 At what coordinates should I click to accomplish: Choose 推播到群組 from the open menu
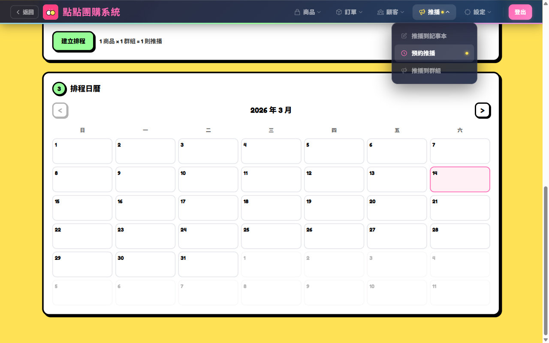pos(427,70)
